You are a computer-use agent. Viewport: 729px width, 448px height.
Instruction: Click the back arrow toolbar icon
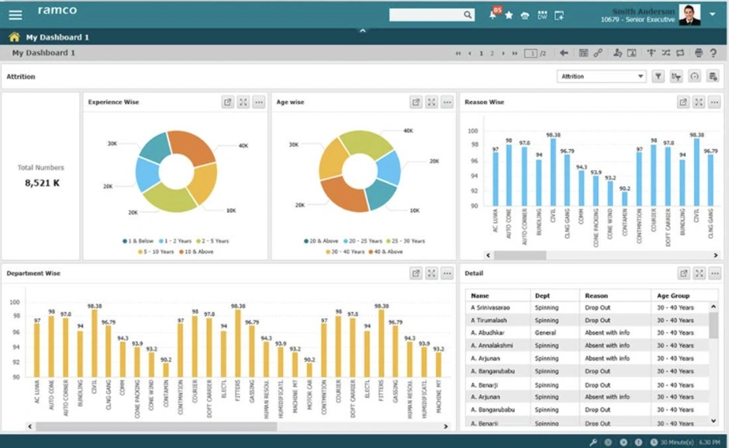click(564, 53)
